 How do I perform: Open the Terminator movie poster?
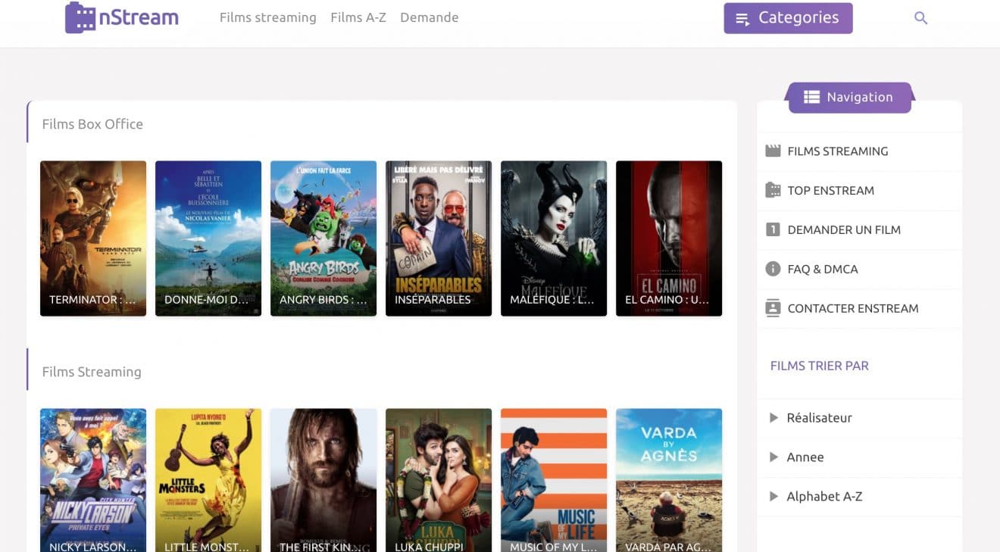[92, 238]
